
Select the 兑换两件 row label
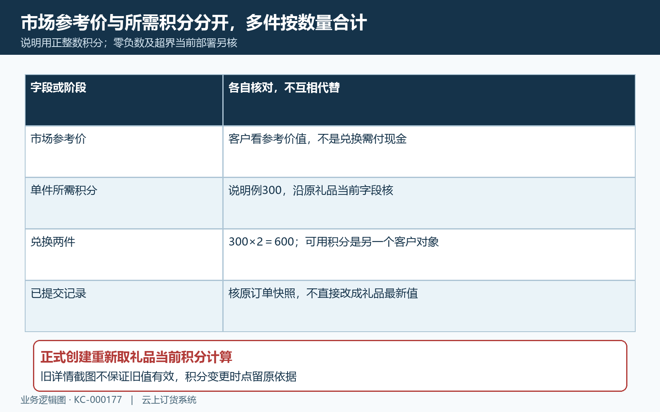tap(53, 242)
